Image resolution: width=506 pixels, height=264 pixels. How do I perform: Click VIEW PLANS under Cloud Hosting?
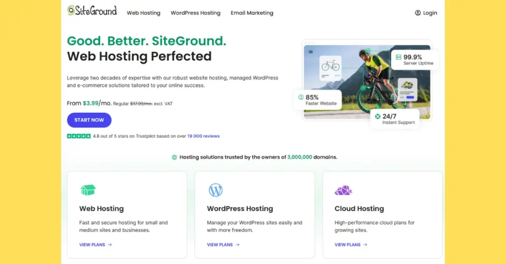(x=351, y=245)
